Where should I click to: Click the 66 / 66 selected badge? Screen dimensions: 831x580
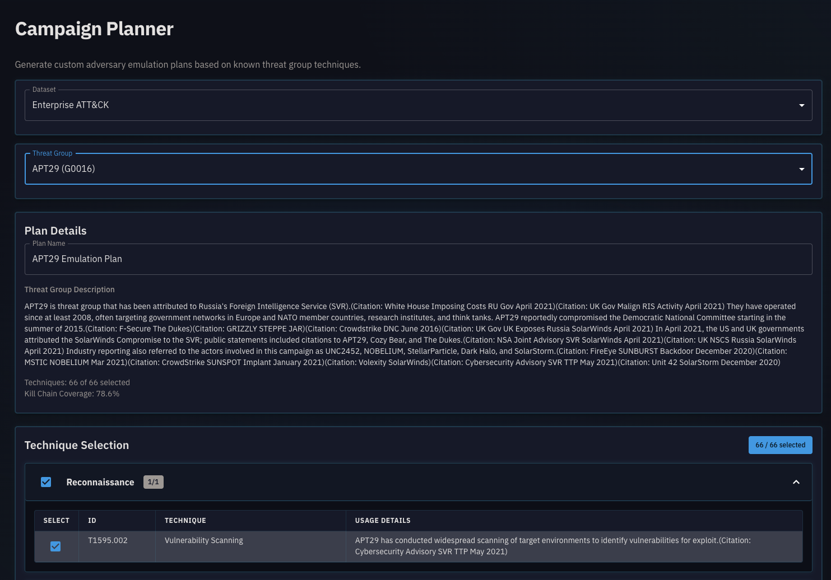click(x=780, y=445)
